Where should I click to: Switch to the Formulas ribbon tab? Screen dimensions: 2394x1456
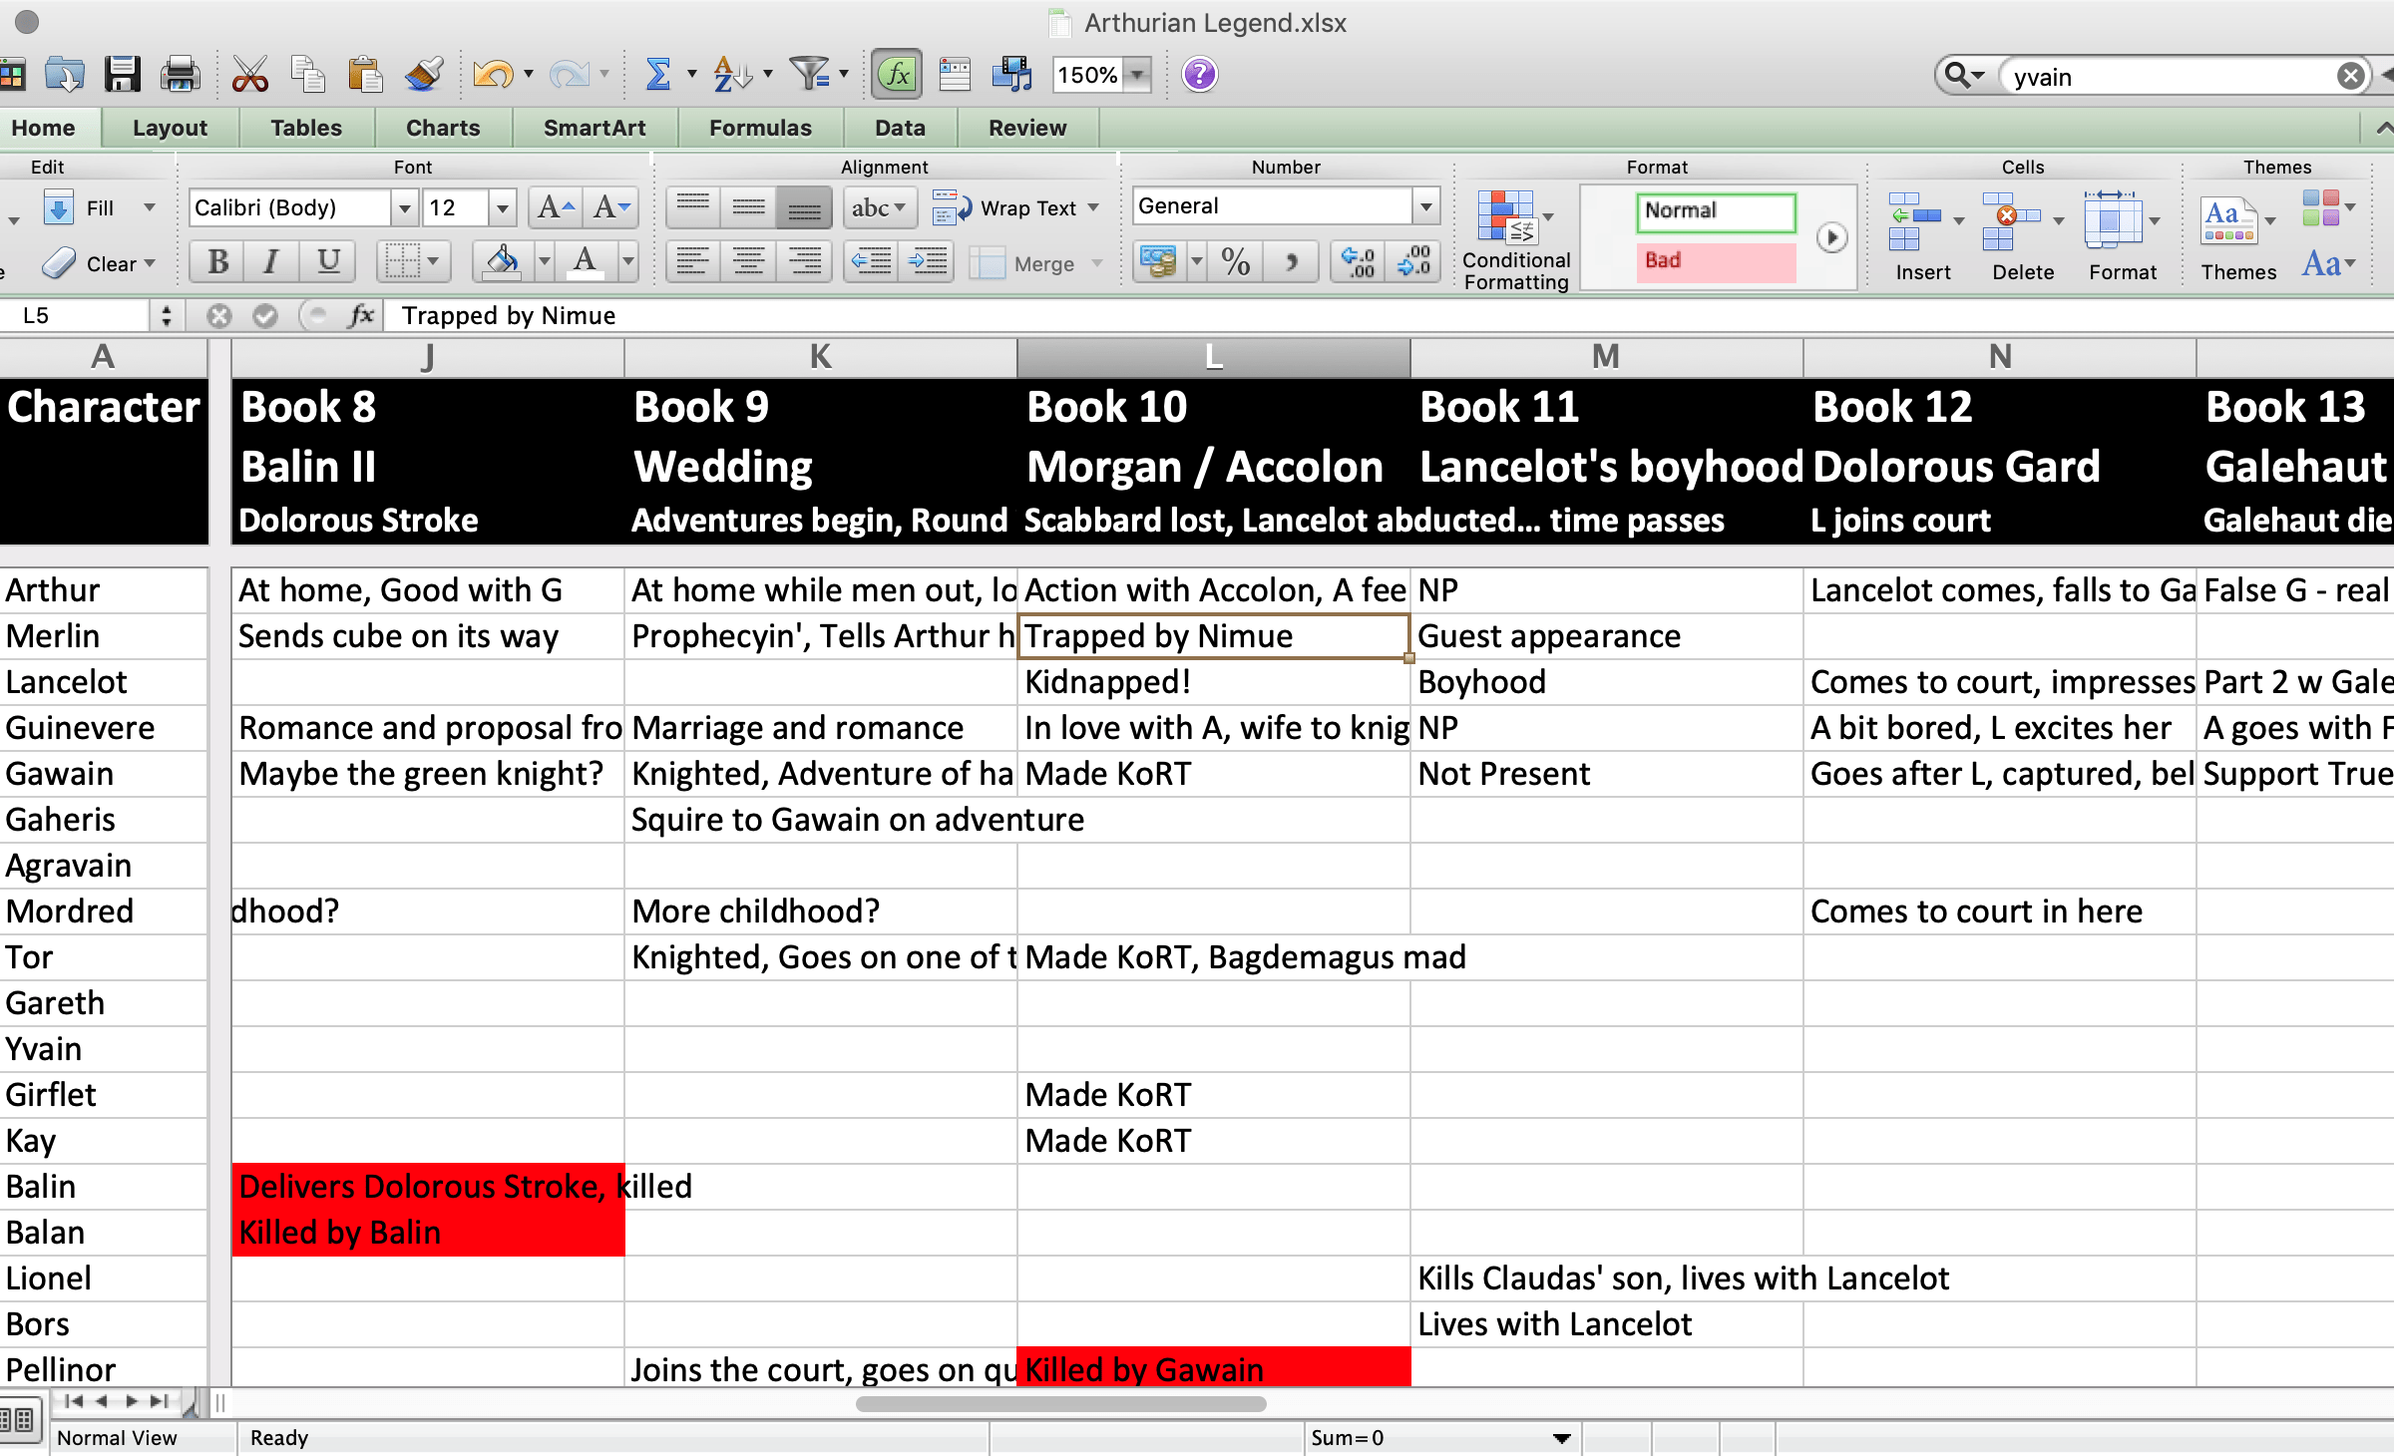click(760, 128)
